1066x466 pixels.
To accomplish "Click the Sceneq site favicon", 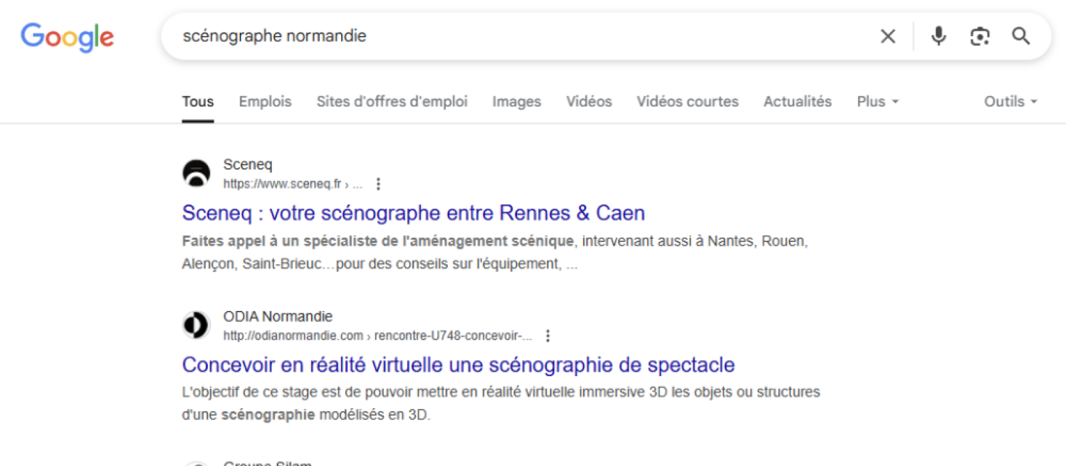I will coord(196,174).
